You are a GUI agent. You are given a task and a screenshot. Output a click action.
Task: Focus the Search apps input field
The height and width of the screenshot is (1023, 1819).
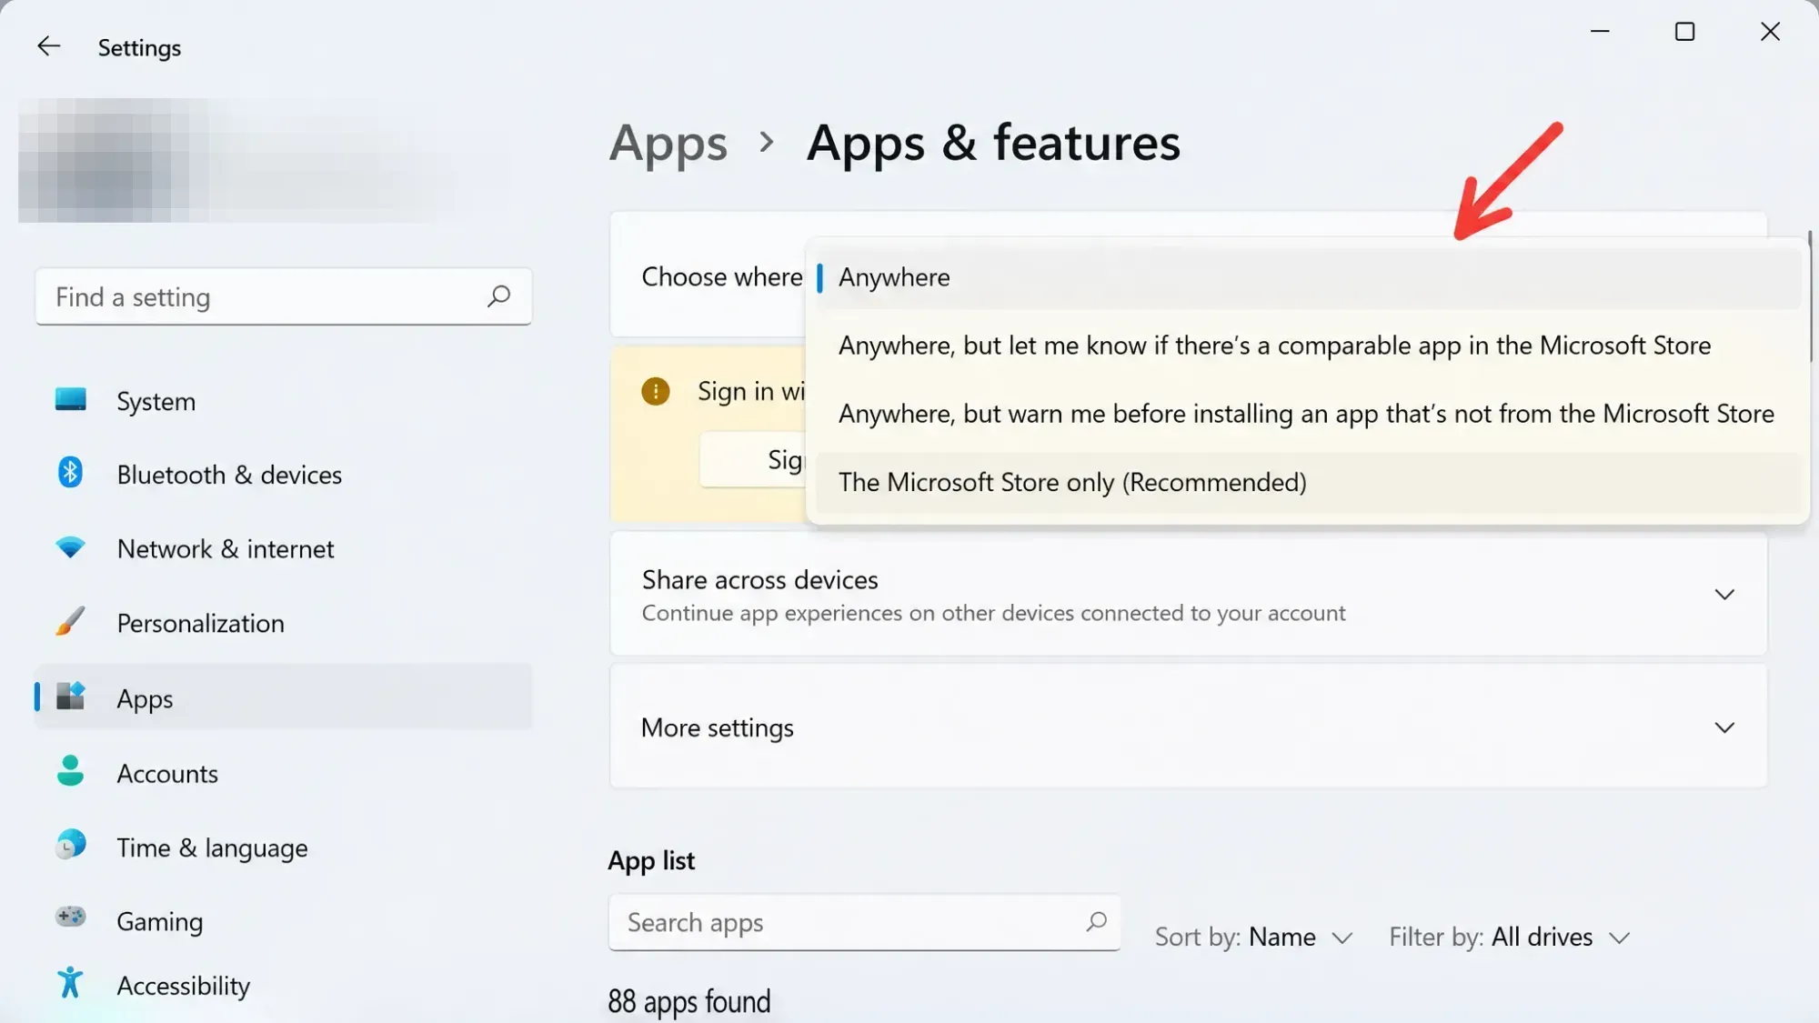point(864,922)
